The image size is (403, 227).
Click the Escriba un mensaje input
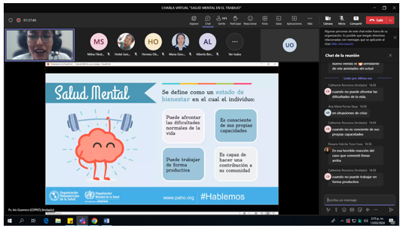point(359,200)
